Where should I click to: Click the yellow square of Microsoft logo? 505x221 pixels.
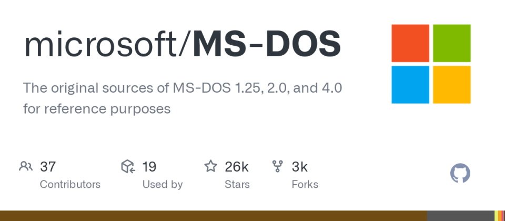tap(451, 85)
